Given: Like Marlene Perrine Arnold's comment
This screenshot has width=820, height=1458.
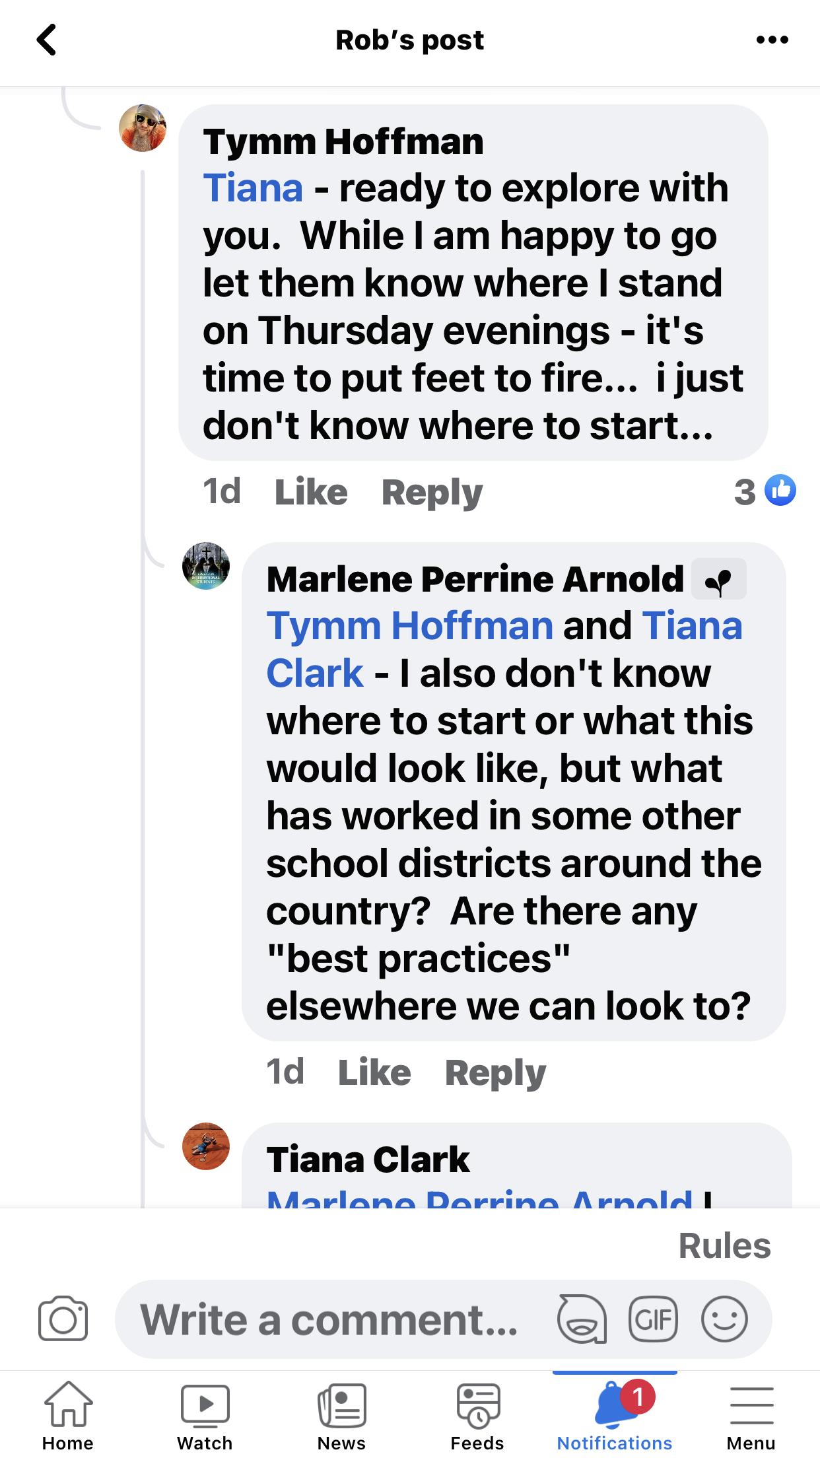Looking at the screenshot, I should 374,1072.
